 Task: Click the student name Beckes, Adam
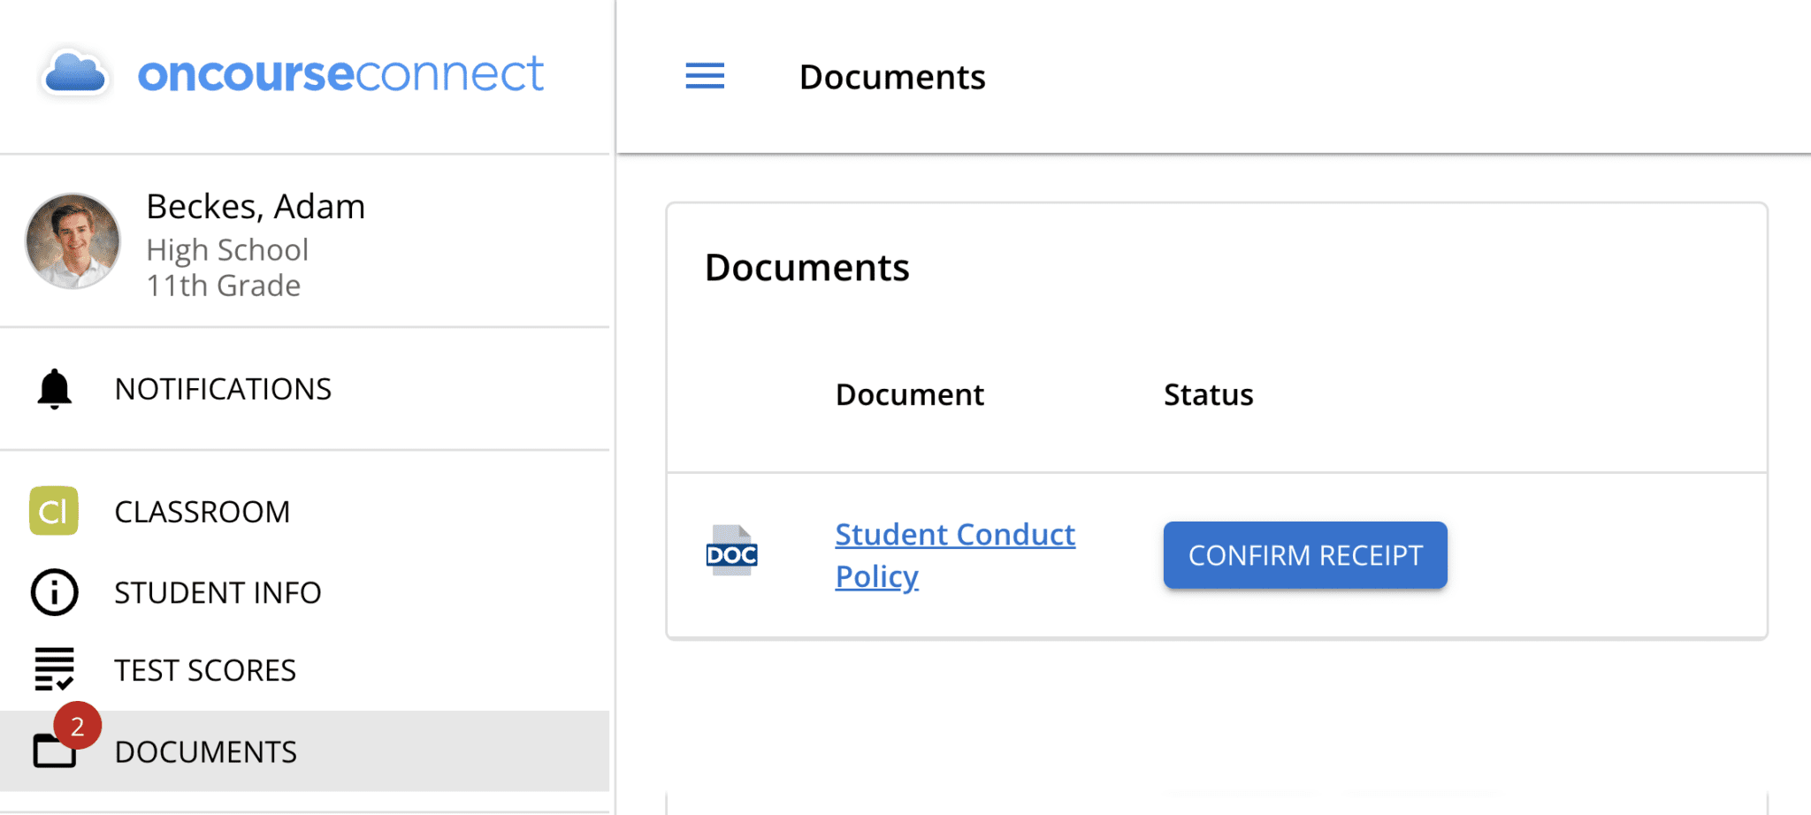click(x=256, y=207)
